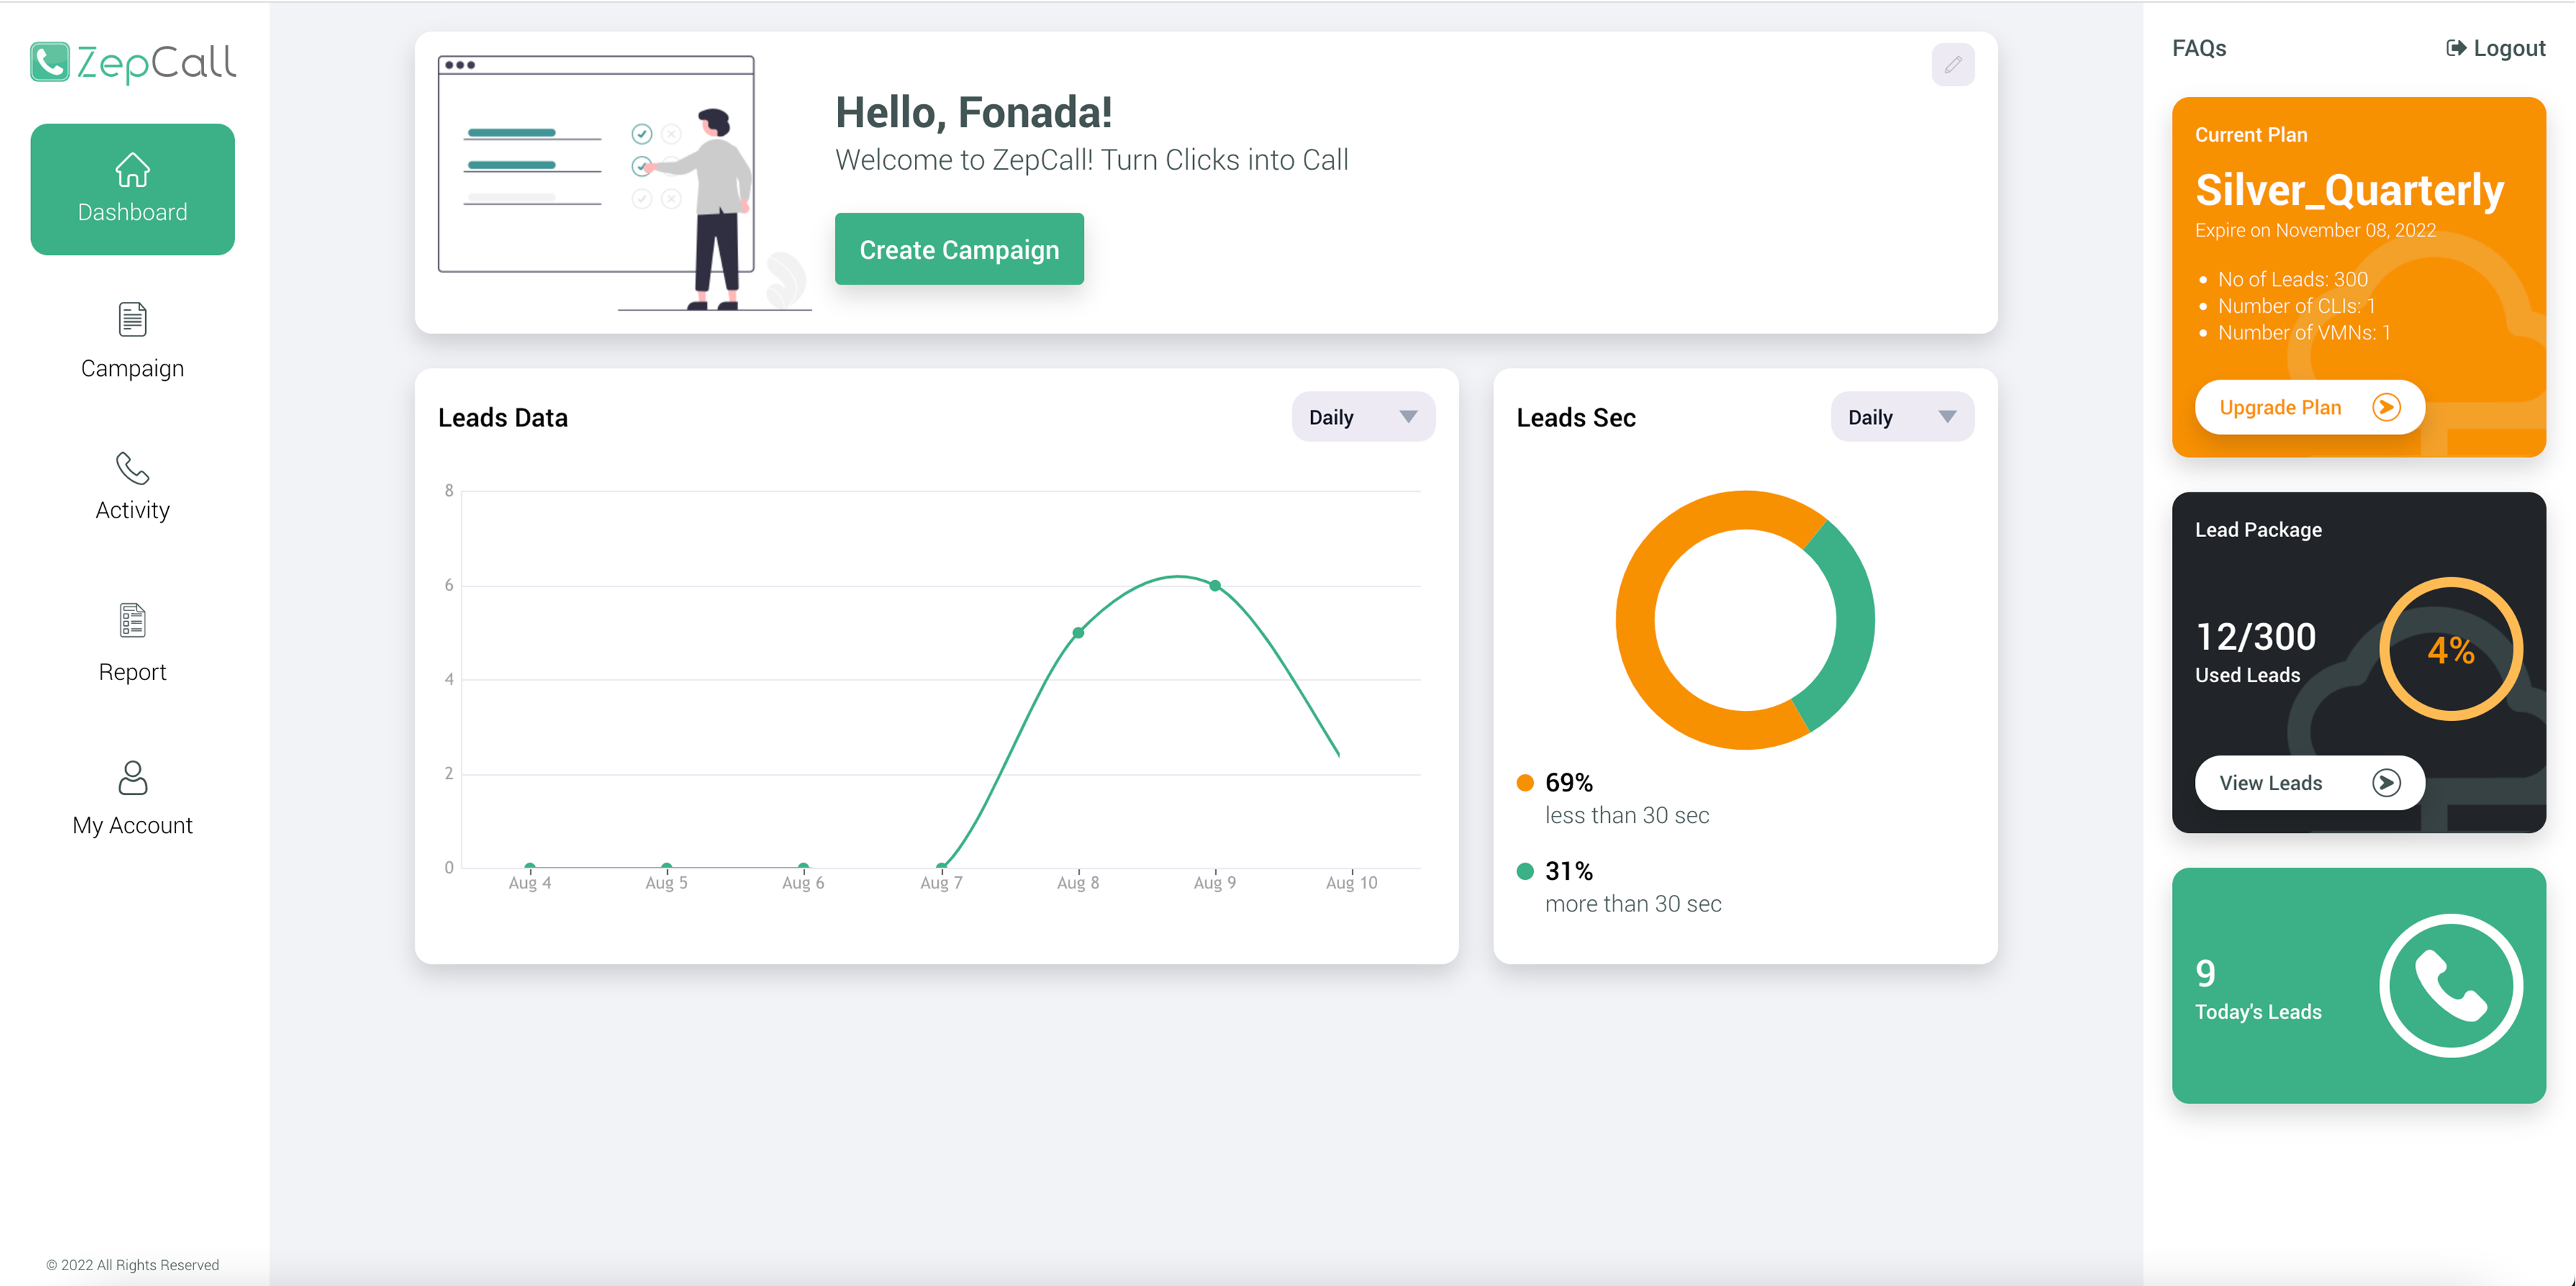Click the ZepCall logo
Viewport: 2576px width, 1286px height.
tap(133, 62)
